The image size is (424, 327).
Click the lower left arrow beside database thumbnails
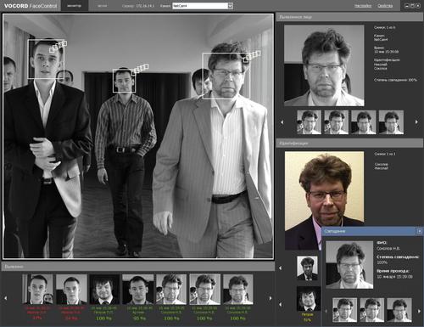(281, 304)
